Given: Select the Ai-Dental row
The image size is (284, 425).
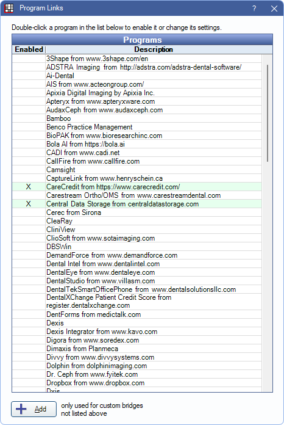Looking at the screenshot, I should pos(137,76).
